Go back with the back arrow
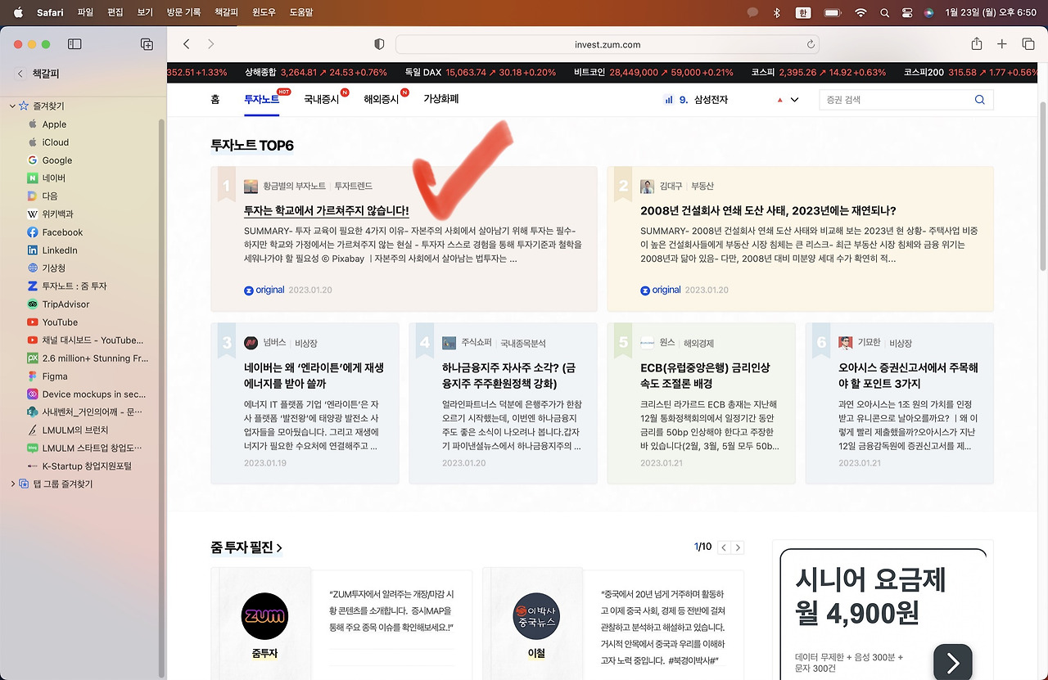The height and width of the screenshot is (680, 1048). coord(187,44)
